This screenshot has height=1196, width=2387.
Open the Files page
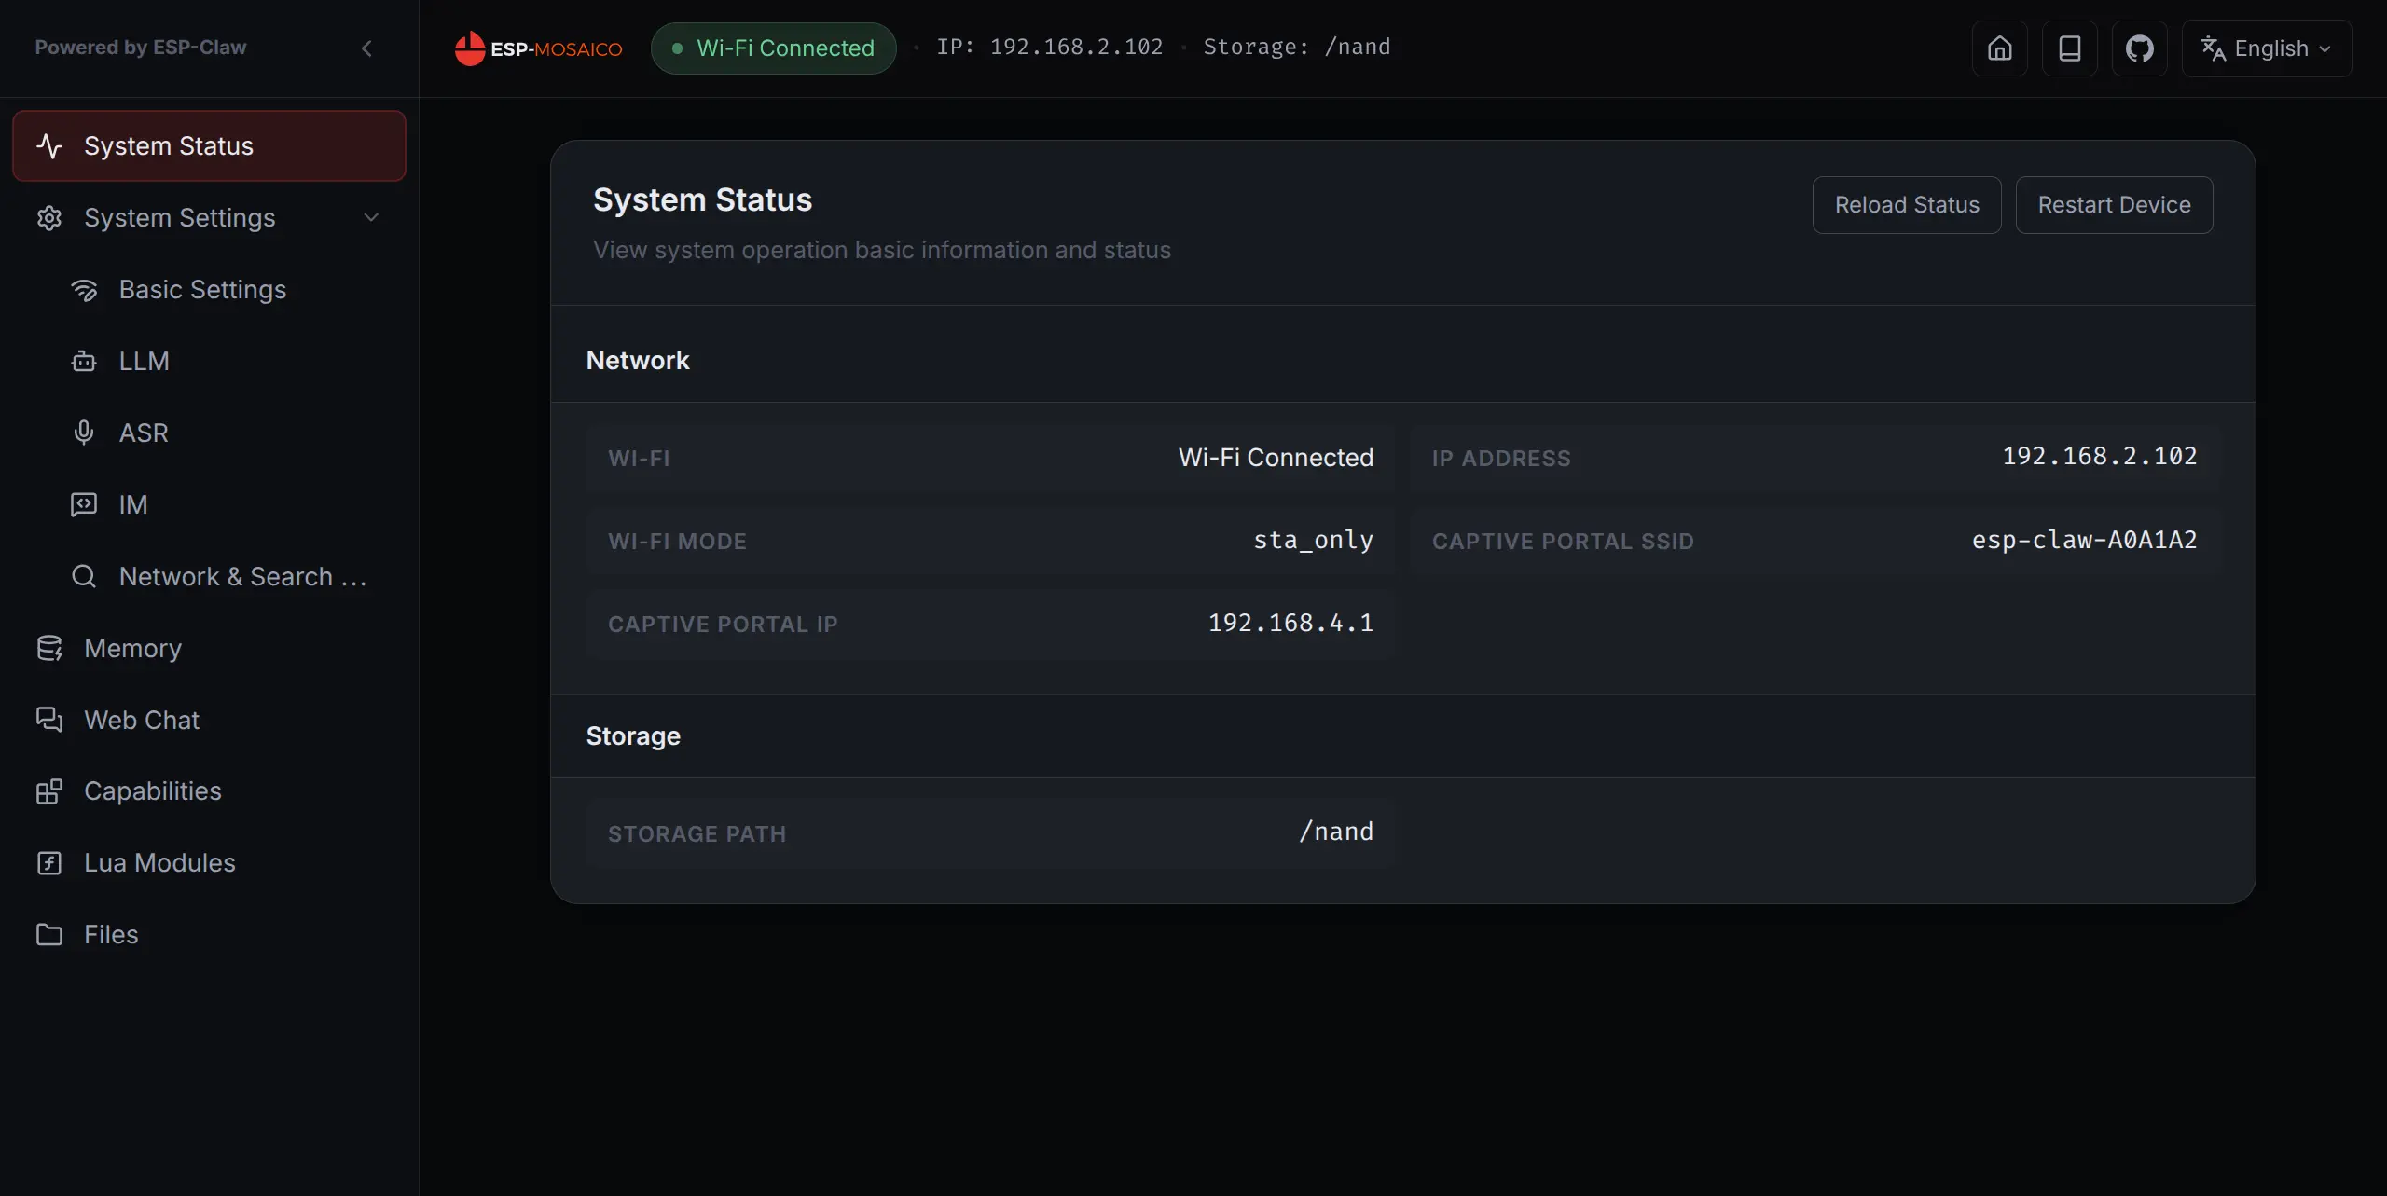click(209, 935)
